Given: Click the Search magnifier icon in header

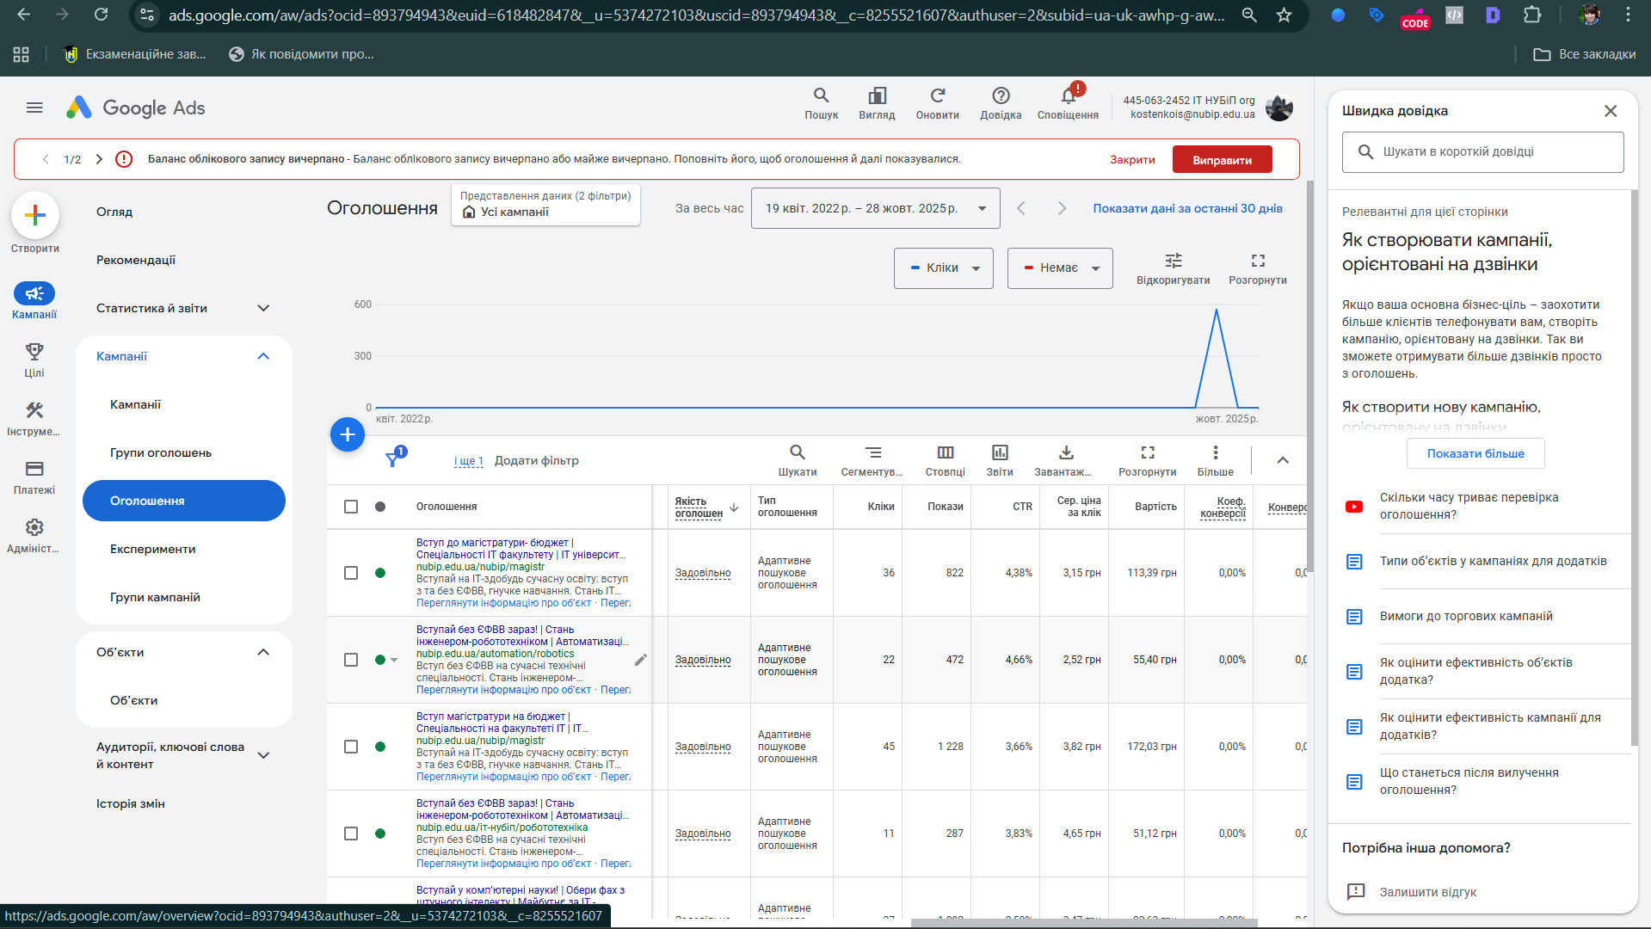Looking at the screenshot, I should coord(821,96).
